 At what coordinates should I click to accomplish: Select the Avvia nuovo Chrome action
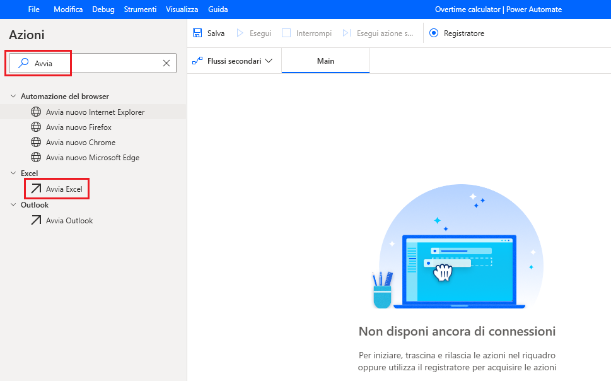(x=82, y=142)
